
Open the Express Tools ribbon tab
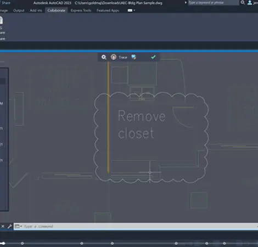81,10
